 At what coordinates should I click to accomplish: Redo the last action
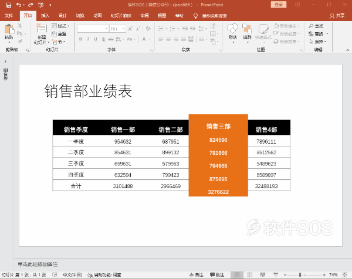tap(31, 5)
